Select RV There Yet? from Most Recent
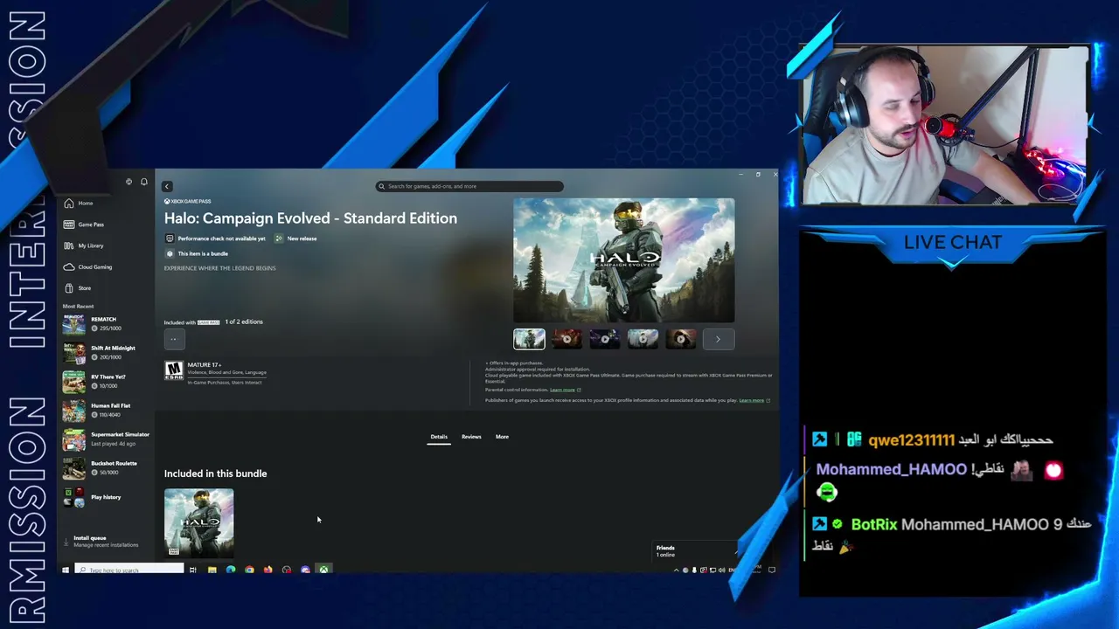Viewport: 1119px width, 629px height. click(105, 381)
